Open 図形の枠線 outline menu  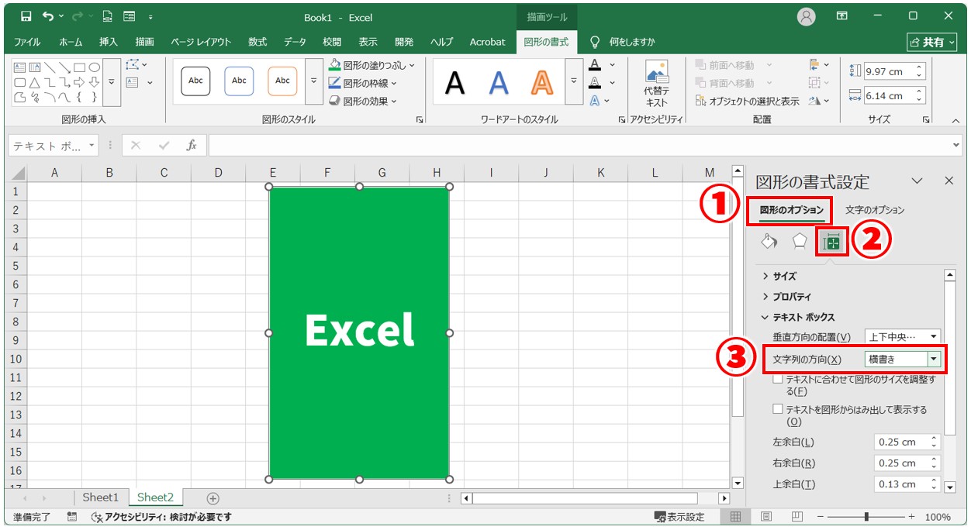click(x=362, y=83)
